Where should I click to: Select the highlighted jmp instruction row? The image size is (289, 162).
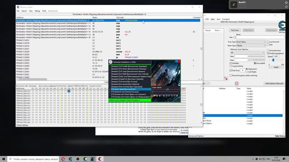click(x=108, y=20)
